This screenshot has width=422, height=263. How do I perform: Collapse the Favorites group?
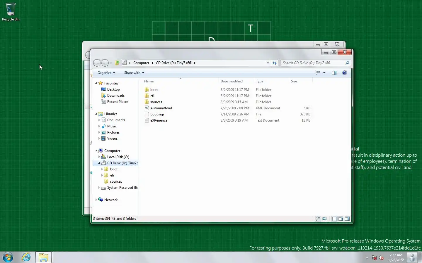96,83
